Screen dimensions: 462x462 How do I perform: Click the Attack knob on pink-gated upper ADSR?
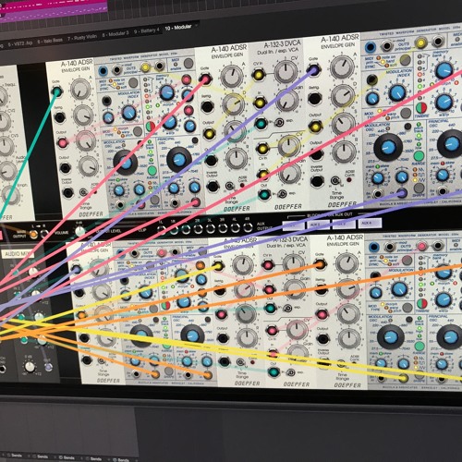[232, 77]
